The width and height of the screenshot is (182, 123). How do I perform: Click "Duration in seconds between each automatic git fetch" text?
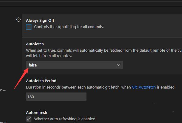(x=79, y=87)
